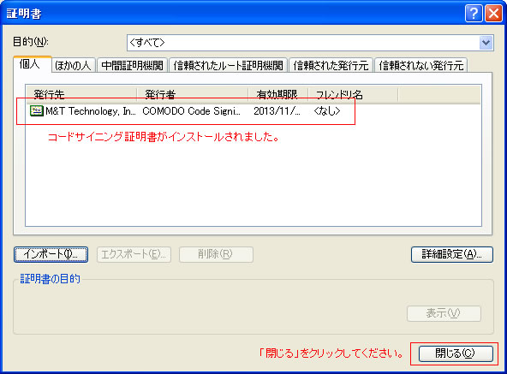
Task: Select the 信頼されたルート証明機関 tab
Action: coord(229,65)
